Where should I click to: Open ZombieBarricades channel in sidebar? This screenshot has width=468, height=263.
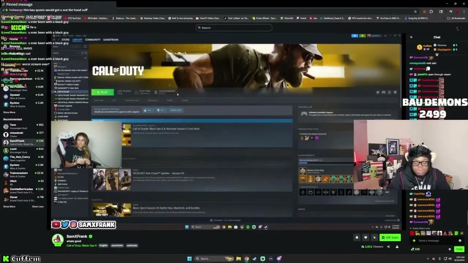[x=23, y=191]
